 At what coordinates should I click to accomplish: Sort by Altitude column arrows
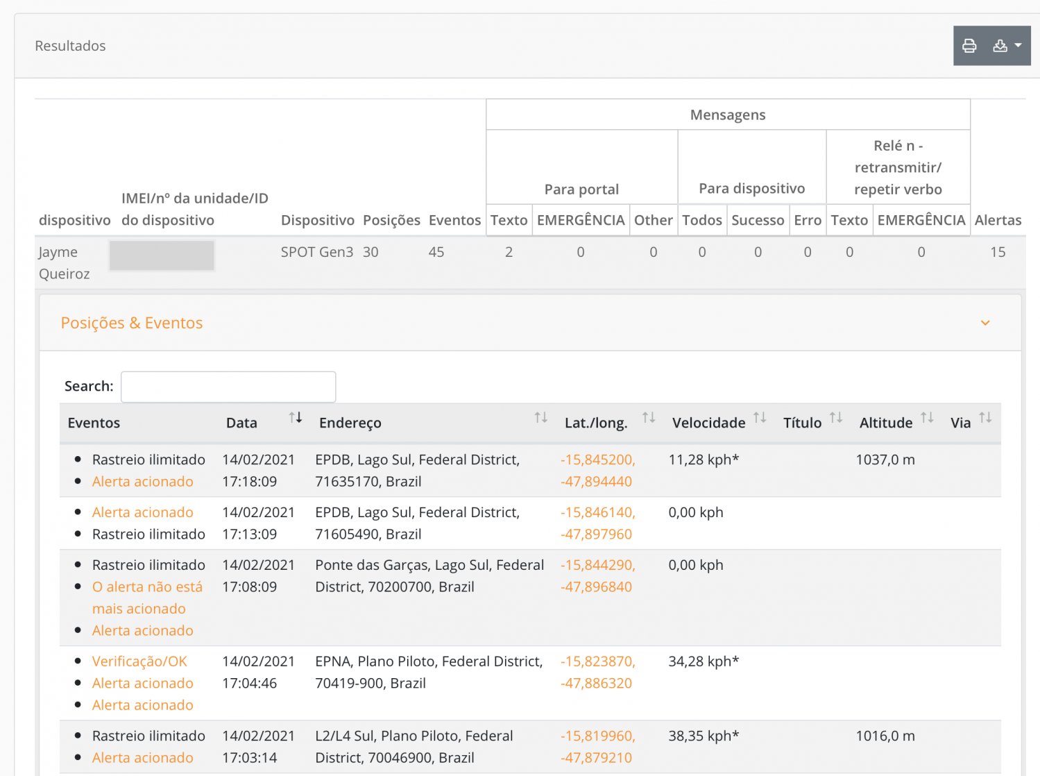pyautogui.click(x=927, y=418)
